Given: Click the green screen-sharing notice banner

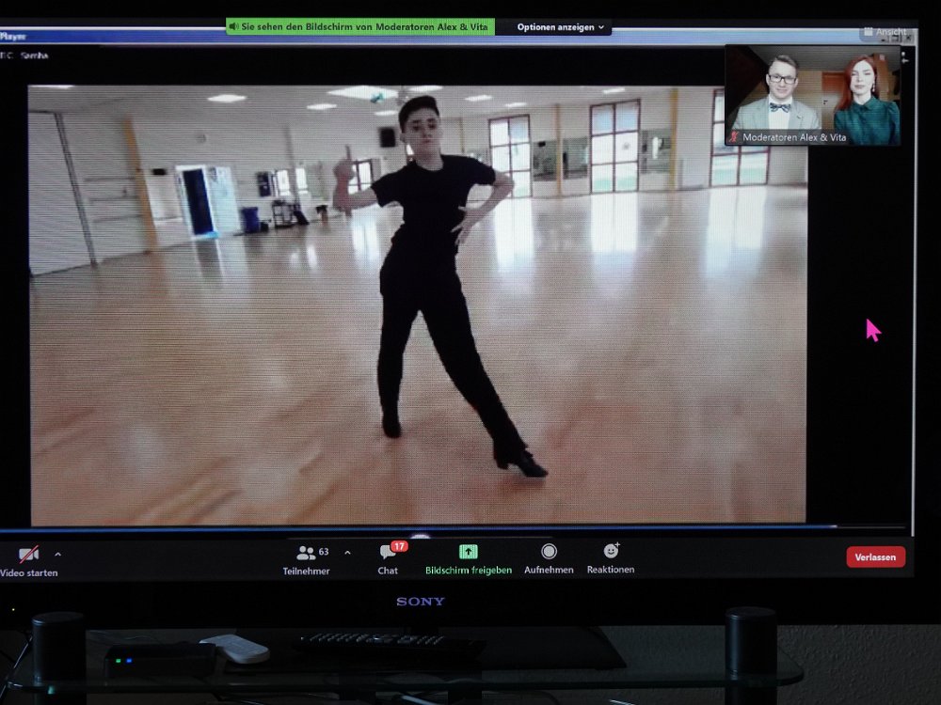Looking at the screenshot, I should click(x=360, y=27).
